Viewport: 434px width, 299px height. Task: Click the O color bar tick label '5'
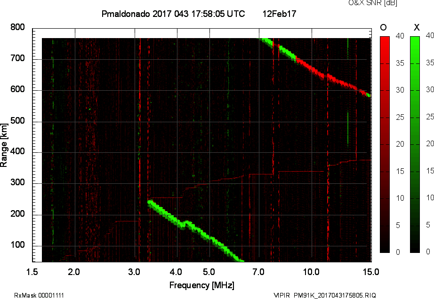pos(398,226)
